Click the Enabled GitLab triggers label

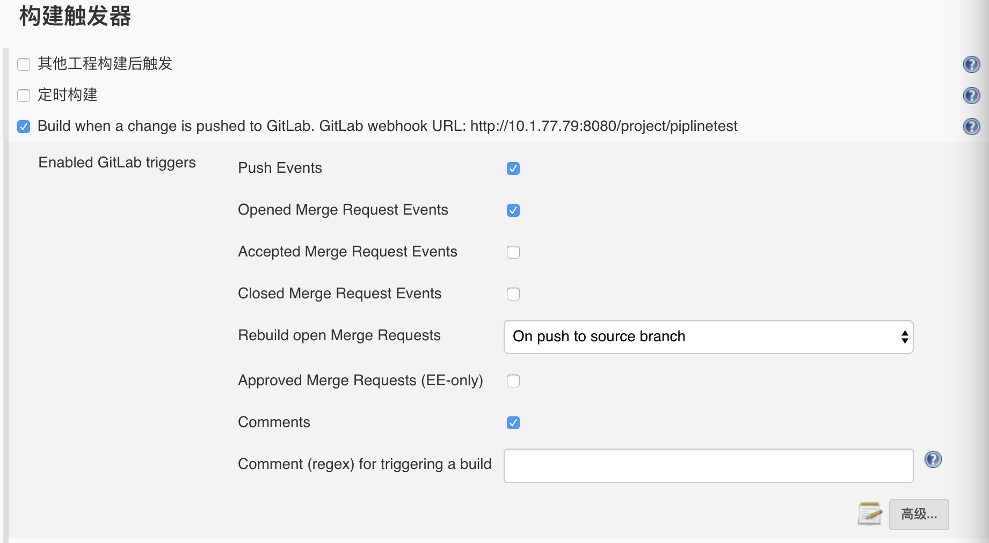[117, 163]
